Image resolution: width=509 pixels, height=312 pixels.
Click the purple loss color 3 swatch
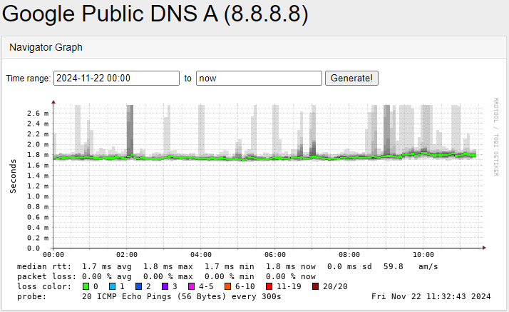point(165,286)
